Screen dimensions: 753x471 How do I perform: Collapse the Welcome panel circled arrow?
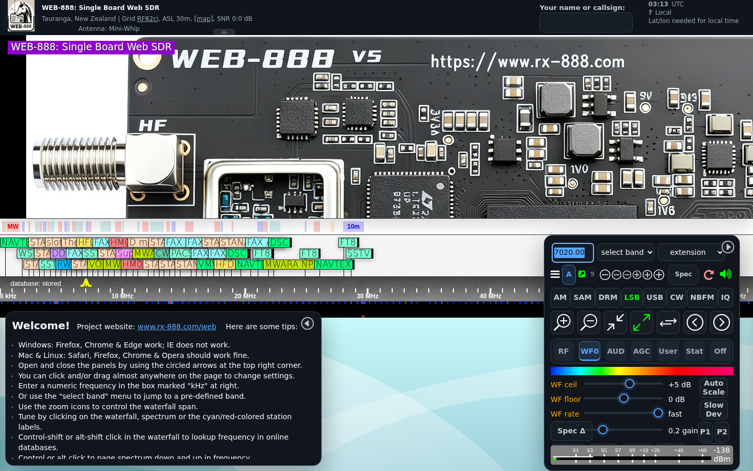tap(307, 323)
